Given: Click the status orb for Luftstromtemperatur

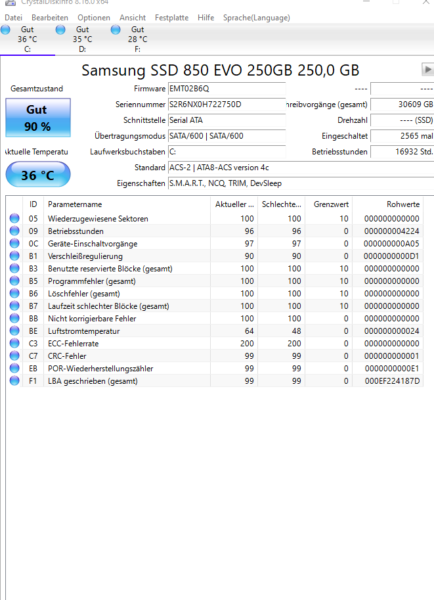Looking at the screenshot, I should pyautogui.click(x=14, y=331).
